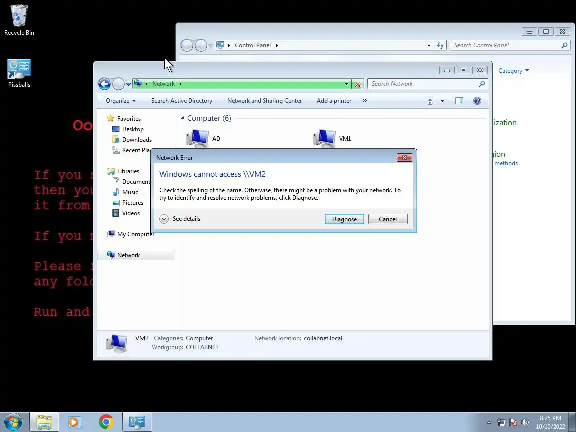
Task: Toggle the preview pane icon
Action: [459, 101]
